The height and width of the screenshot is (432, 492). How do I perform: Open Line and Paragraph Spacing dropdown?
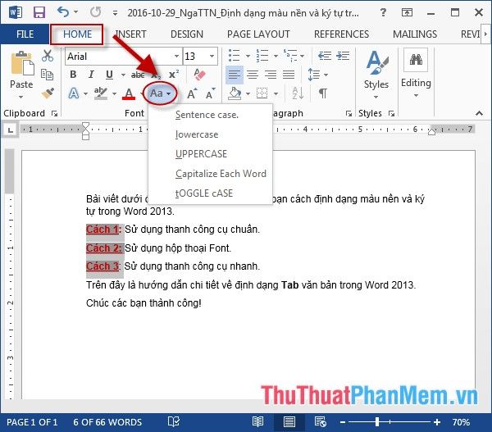[318, 75]
